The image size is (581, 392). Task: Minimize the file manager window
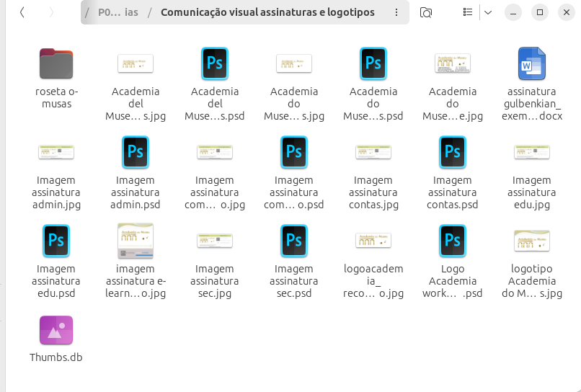point(513,12)
